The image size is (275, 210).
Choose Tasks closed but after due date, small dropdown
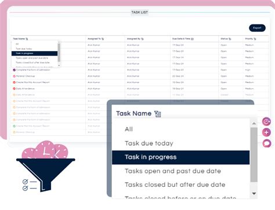[x=34, y=63]
